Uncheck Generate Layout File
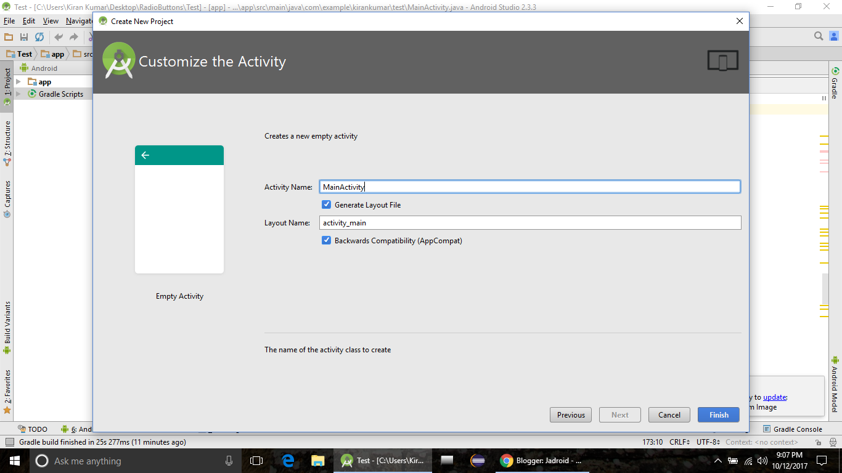The image size is (842, 473). (326, 204)
